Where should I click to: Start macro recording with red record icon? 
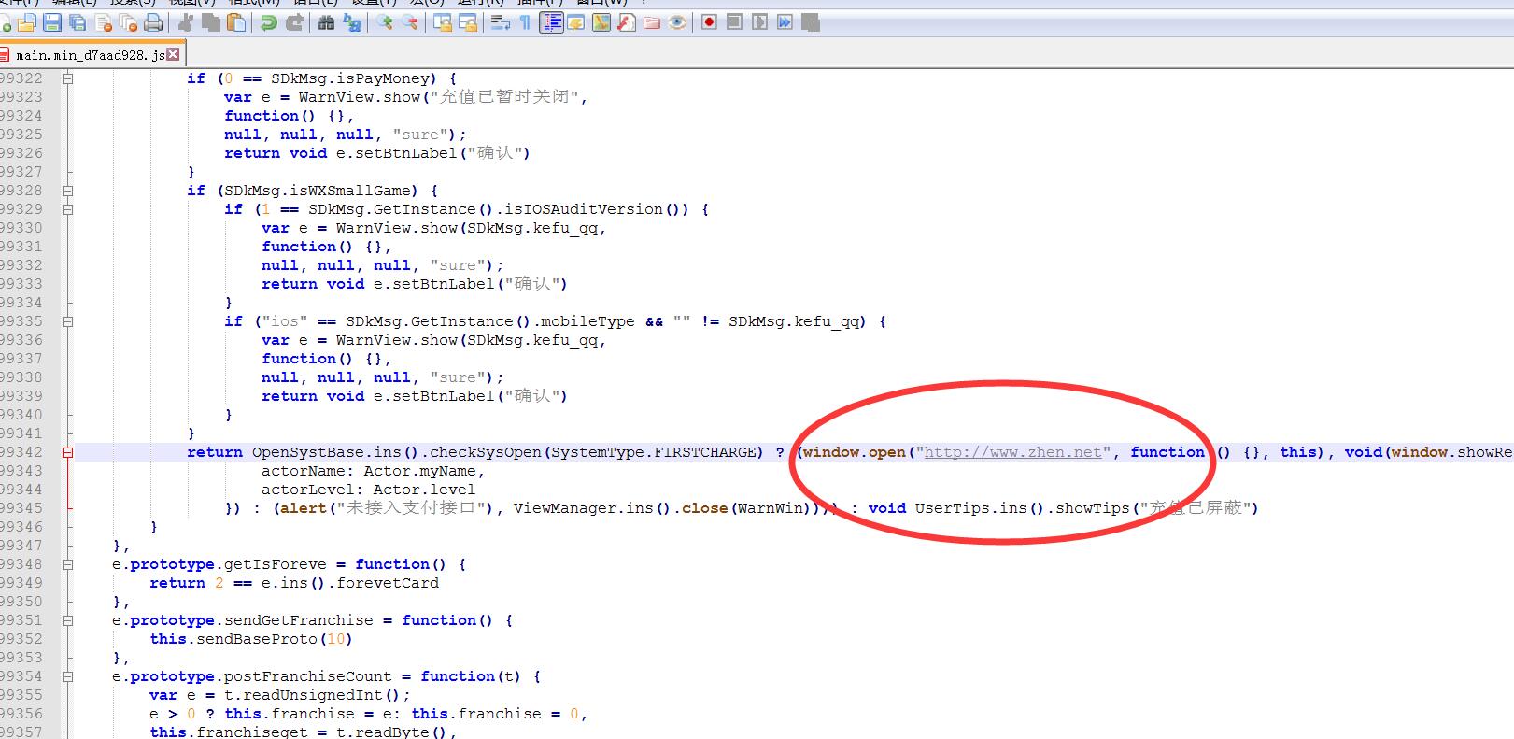point(709,22)
